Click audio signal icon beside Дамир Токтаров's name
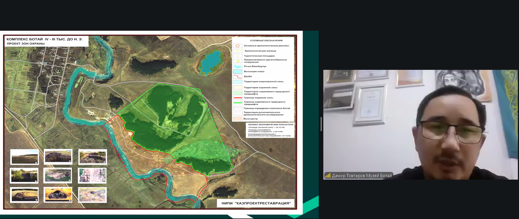Image resolution: width=519 pixels, height=219 pixels. click(328, 176)
